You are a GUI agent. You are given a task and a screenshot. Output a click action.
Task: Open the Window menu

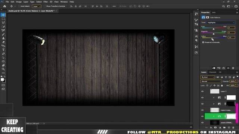pos(64,2)
